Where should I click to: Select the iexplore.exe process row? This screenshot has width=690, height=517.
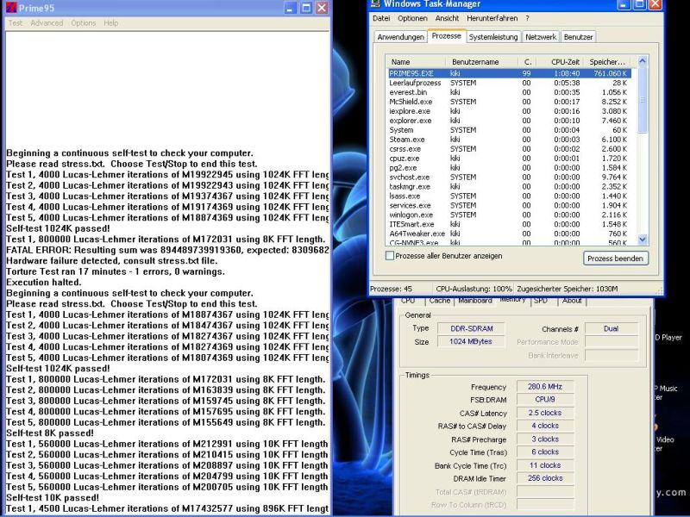pyautogui.click(x=509, y=111)
